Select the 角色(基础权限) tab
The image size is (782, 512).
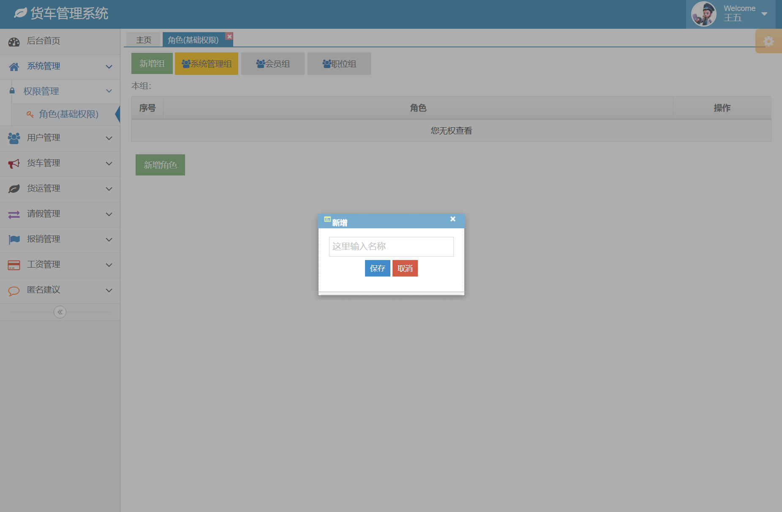pos(193,40)
